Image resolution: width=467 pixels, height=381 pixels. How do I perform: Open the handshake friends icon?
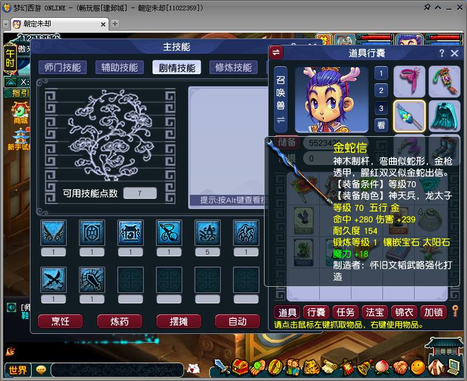(400, 367)
